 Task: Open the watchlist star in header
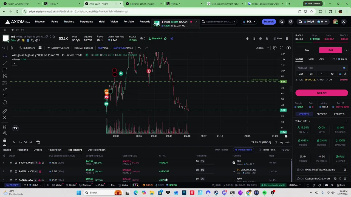[282, 22]
